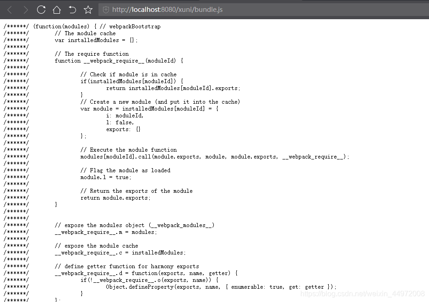Click the line "return module.exports;"
This screenshot has height=302, width=429.
[115, 198]
